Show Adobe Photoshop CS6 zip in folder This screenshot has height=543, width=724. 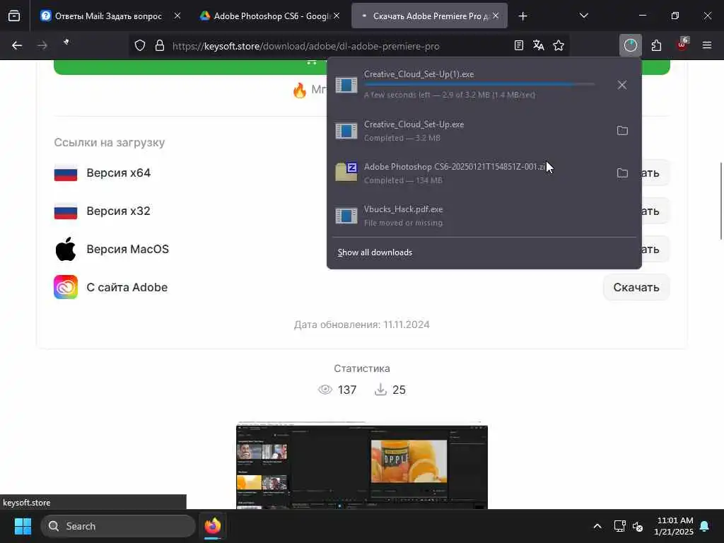[x=622, y=173]
